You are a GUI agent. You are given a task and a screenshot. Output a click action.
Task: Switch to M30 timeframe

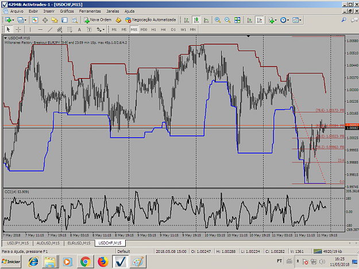[144, 29]
